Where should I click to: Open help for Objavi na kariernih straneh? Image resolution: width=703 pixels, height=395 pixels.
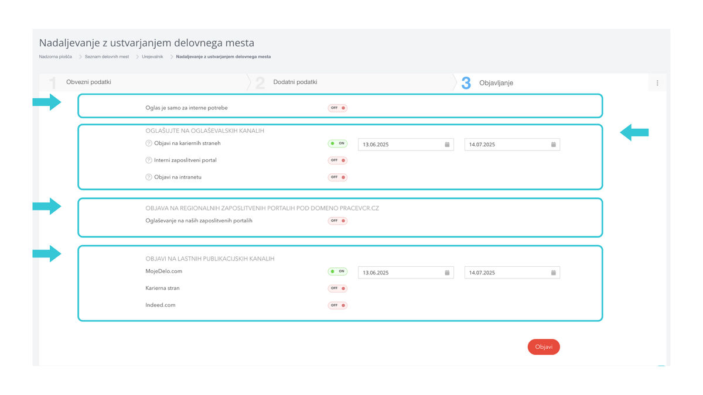pyautogui.click(x=149, y=143)
